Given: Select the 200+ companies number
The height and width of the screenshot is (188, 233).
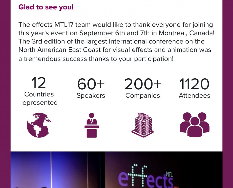Looking at the screenshot, I should [x=143, y=84].
